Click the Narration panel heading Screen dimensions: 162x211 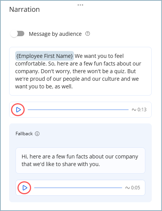(x=25, y=10)
